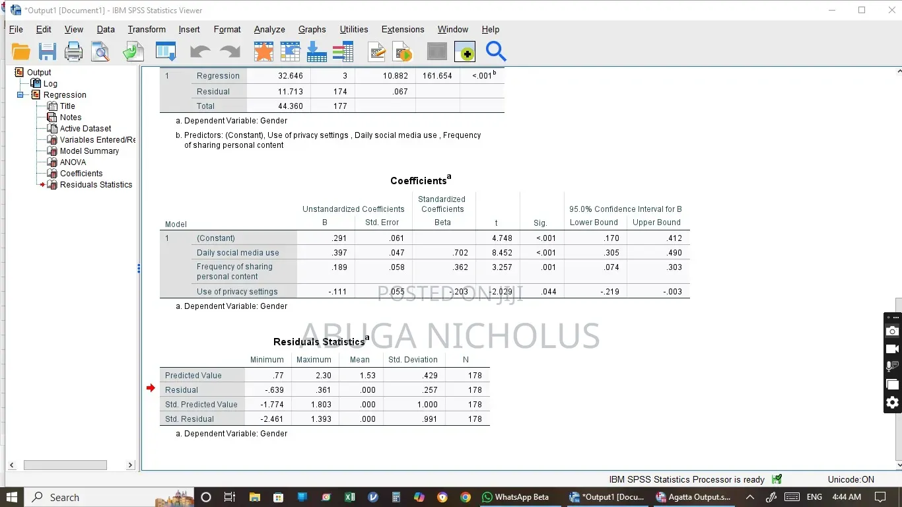This screenshot has width=902, height=507.
Task: Open Excel from the taskbar
Action: (x=350, y=497)
